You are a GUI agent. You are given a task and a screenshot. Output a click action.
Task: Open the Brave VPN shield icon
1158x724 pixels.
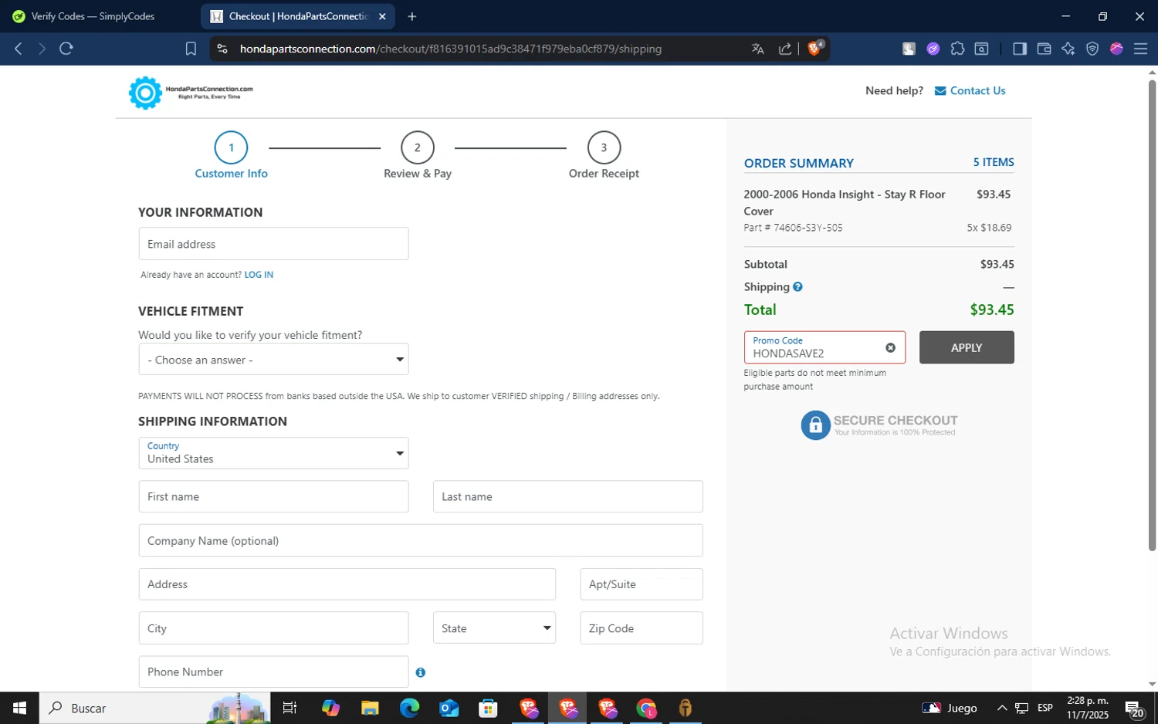click(1092, 49)
